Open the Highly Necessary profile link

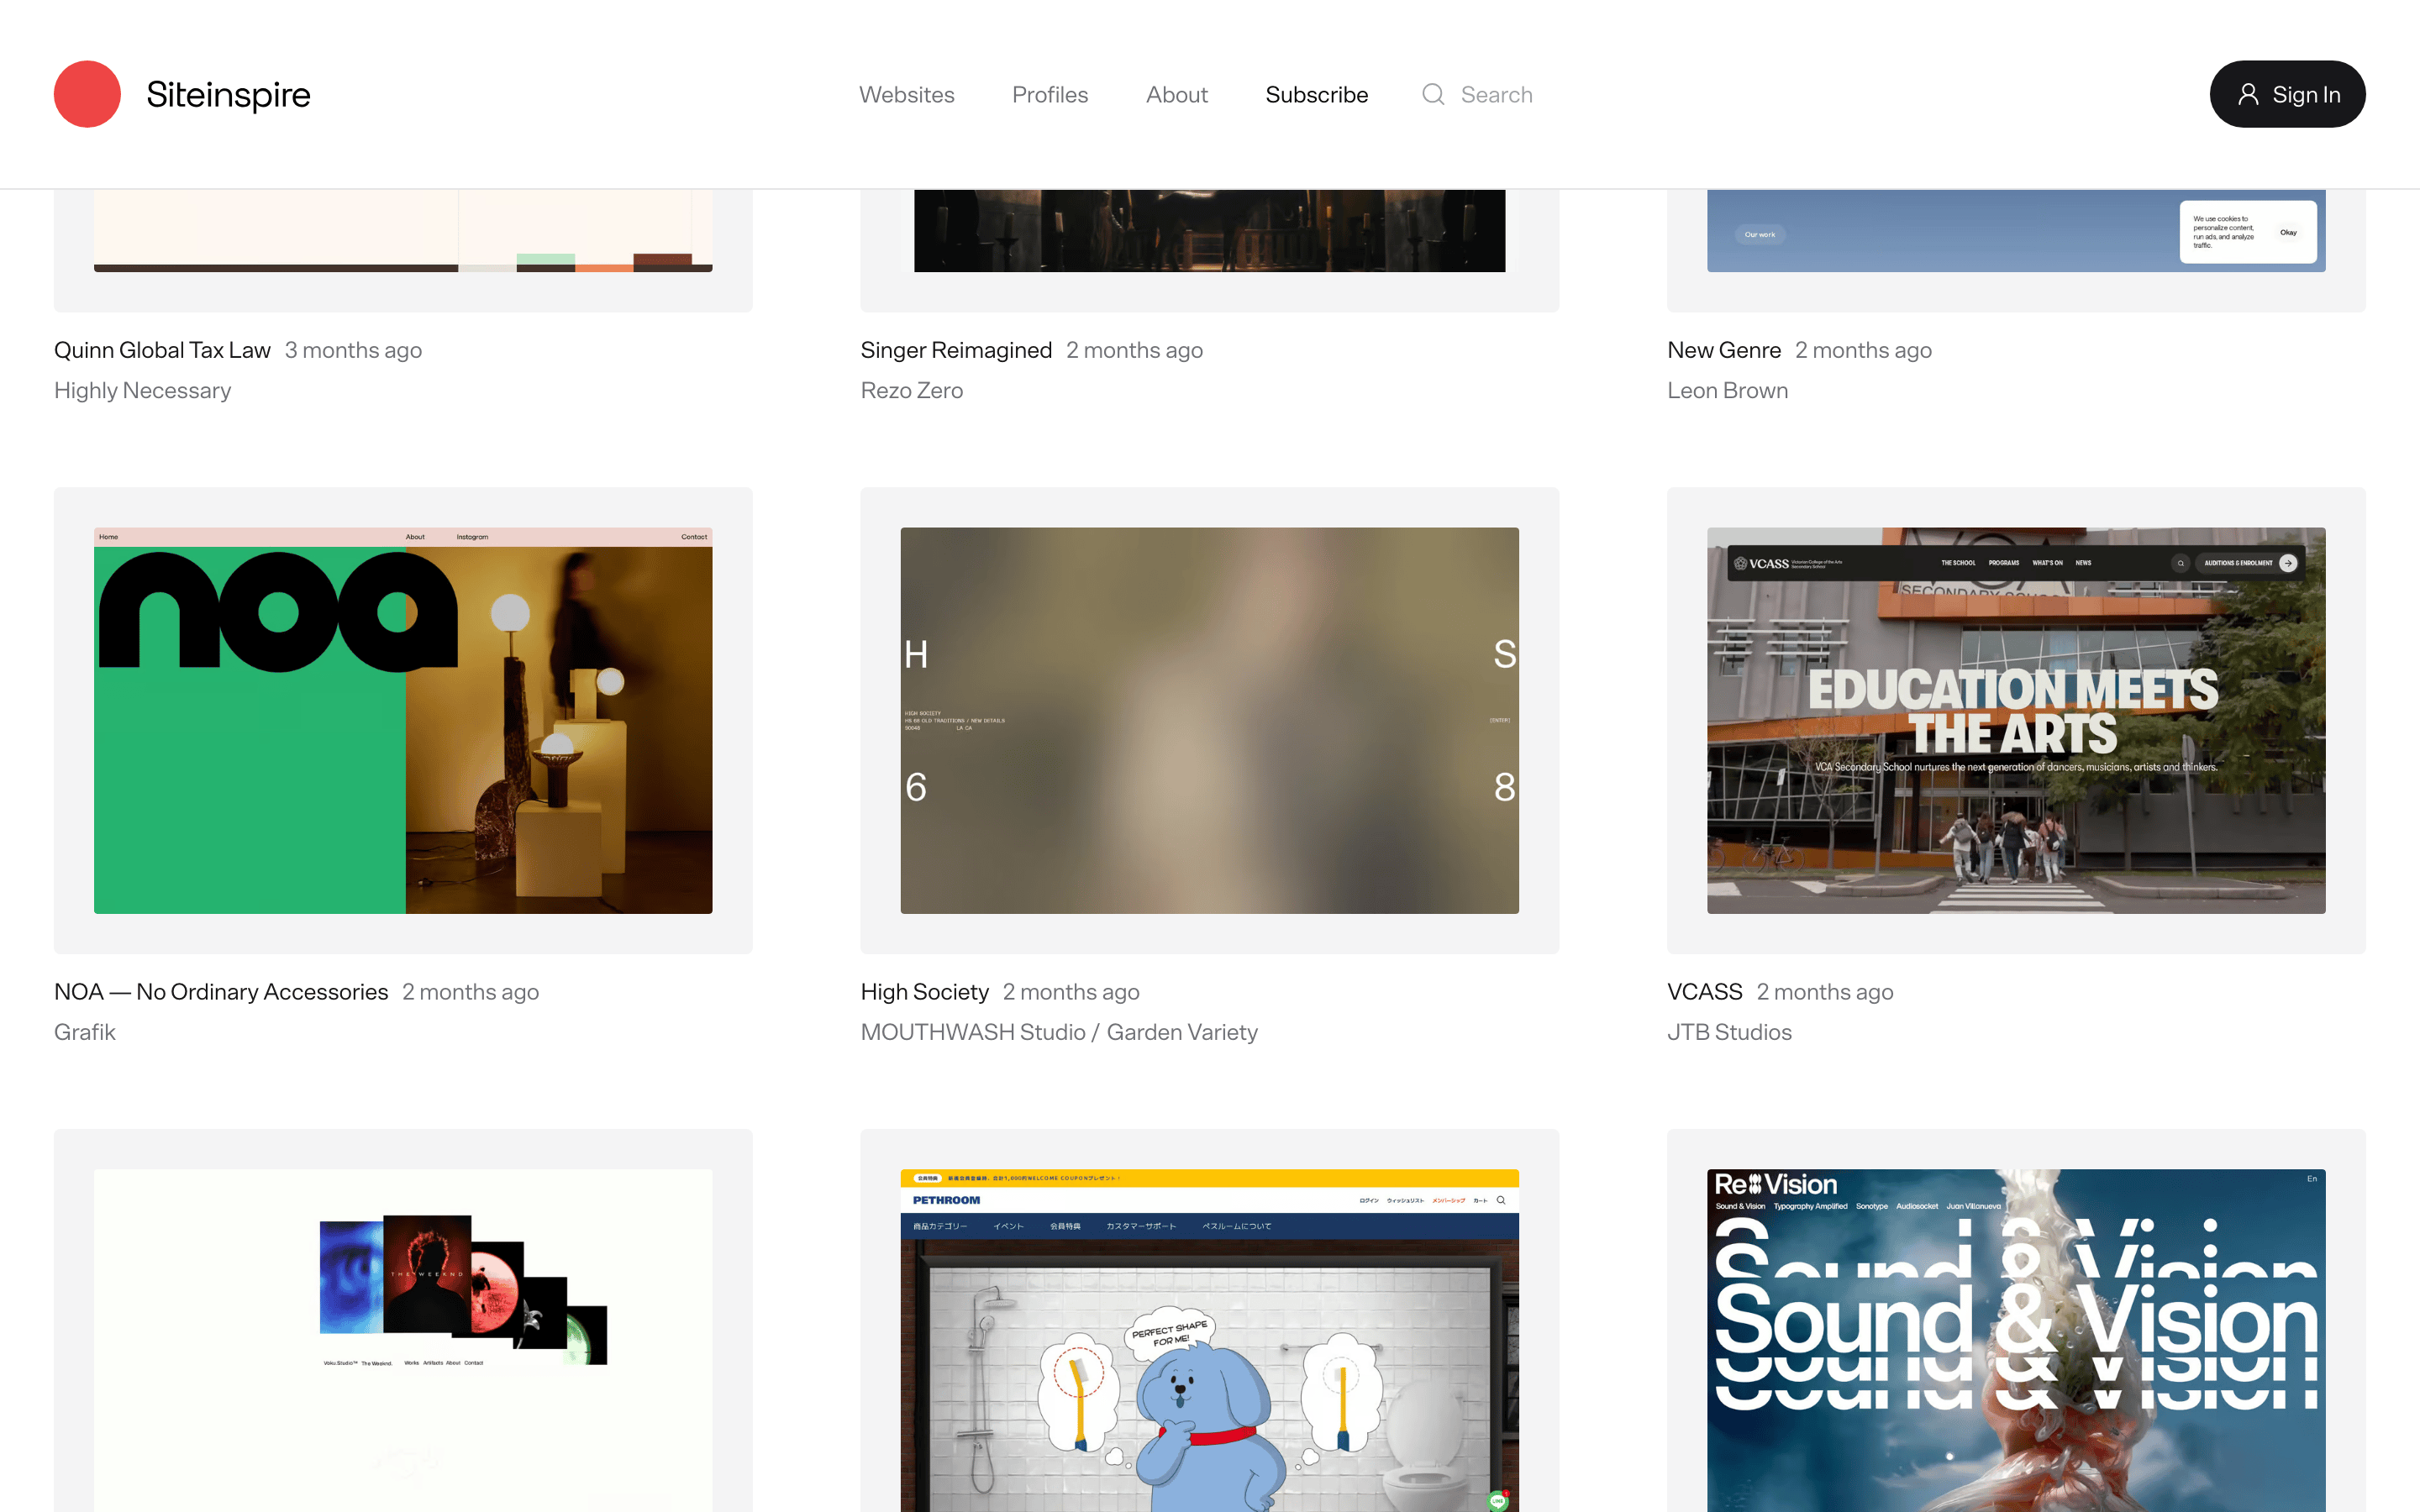[142, 390]
